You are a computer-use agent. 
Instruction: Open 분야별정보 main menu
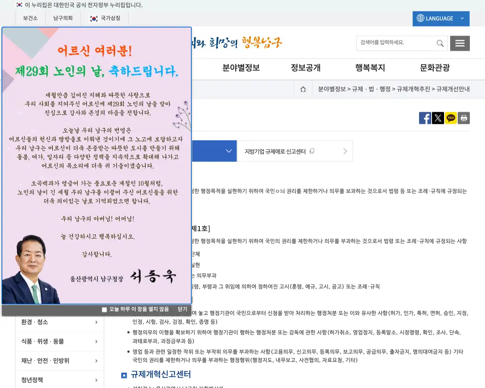tap(241, 68)
